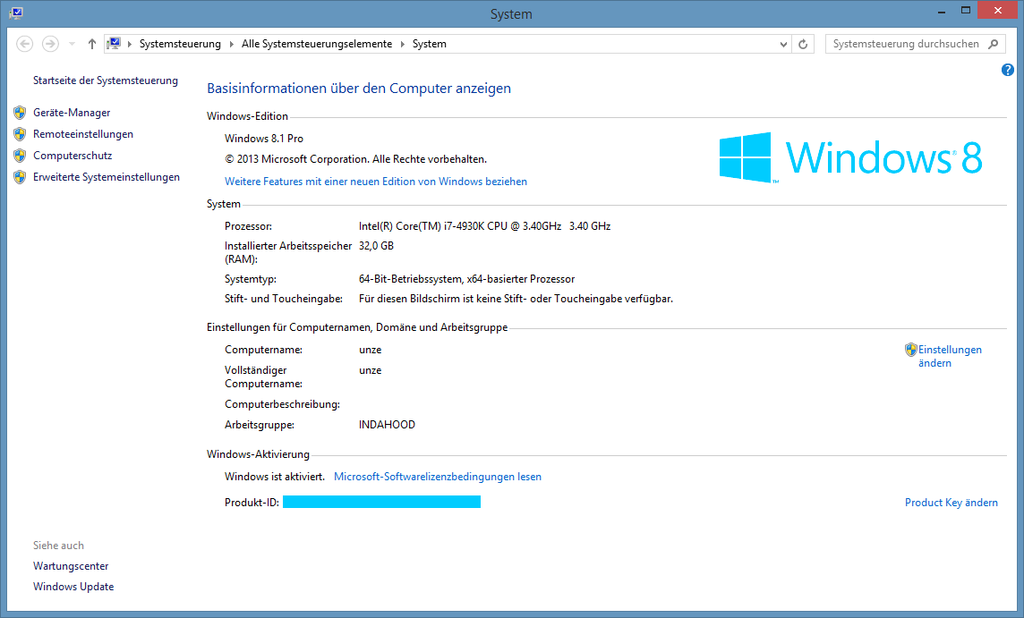Screen dimensions: 1024x618
Task: Go up one level with Up arrow
Action: 92,44
